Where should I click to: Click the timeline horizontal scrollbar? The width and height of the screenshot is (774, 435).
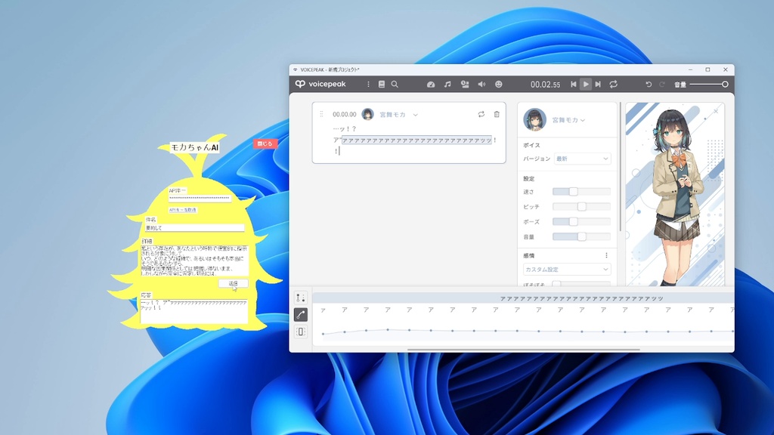pos(523,350)
